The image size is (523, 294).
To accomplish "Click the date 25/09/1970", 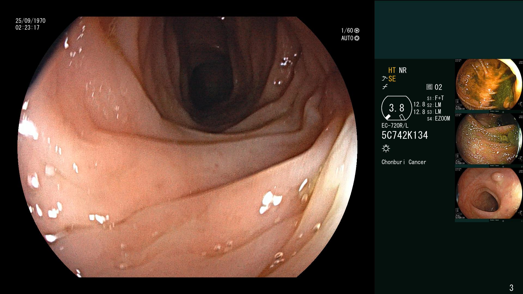I will (31, 21).
